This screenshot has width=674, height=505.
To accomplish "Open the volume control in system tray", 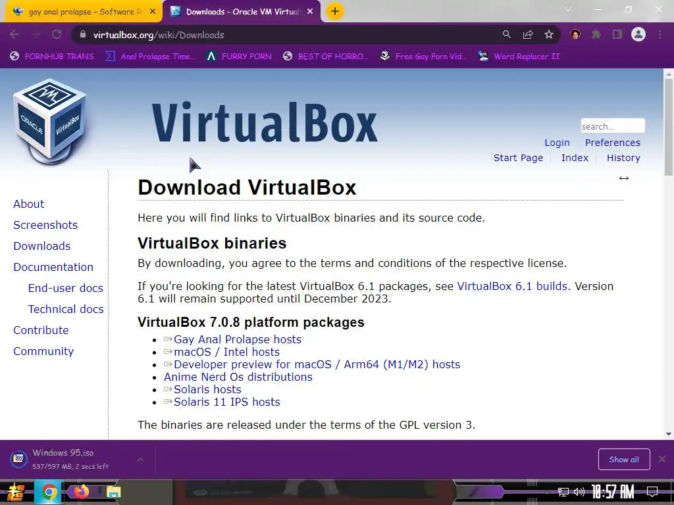I will click(579, 492).
